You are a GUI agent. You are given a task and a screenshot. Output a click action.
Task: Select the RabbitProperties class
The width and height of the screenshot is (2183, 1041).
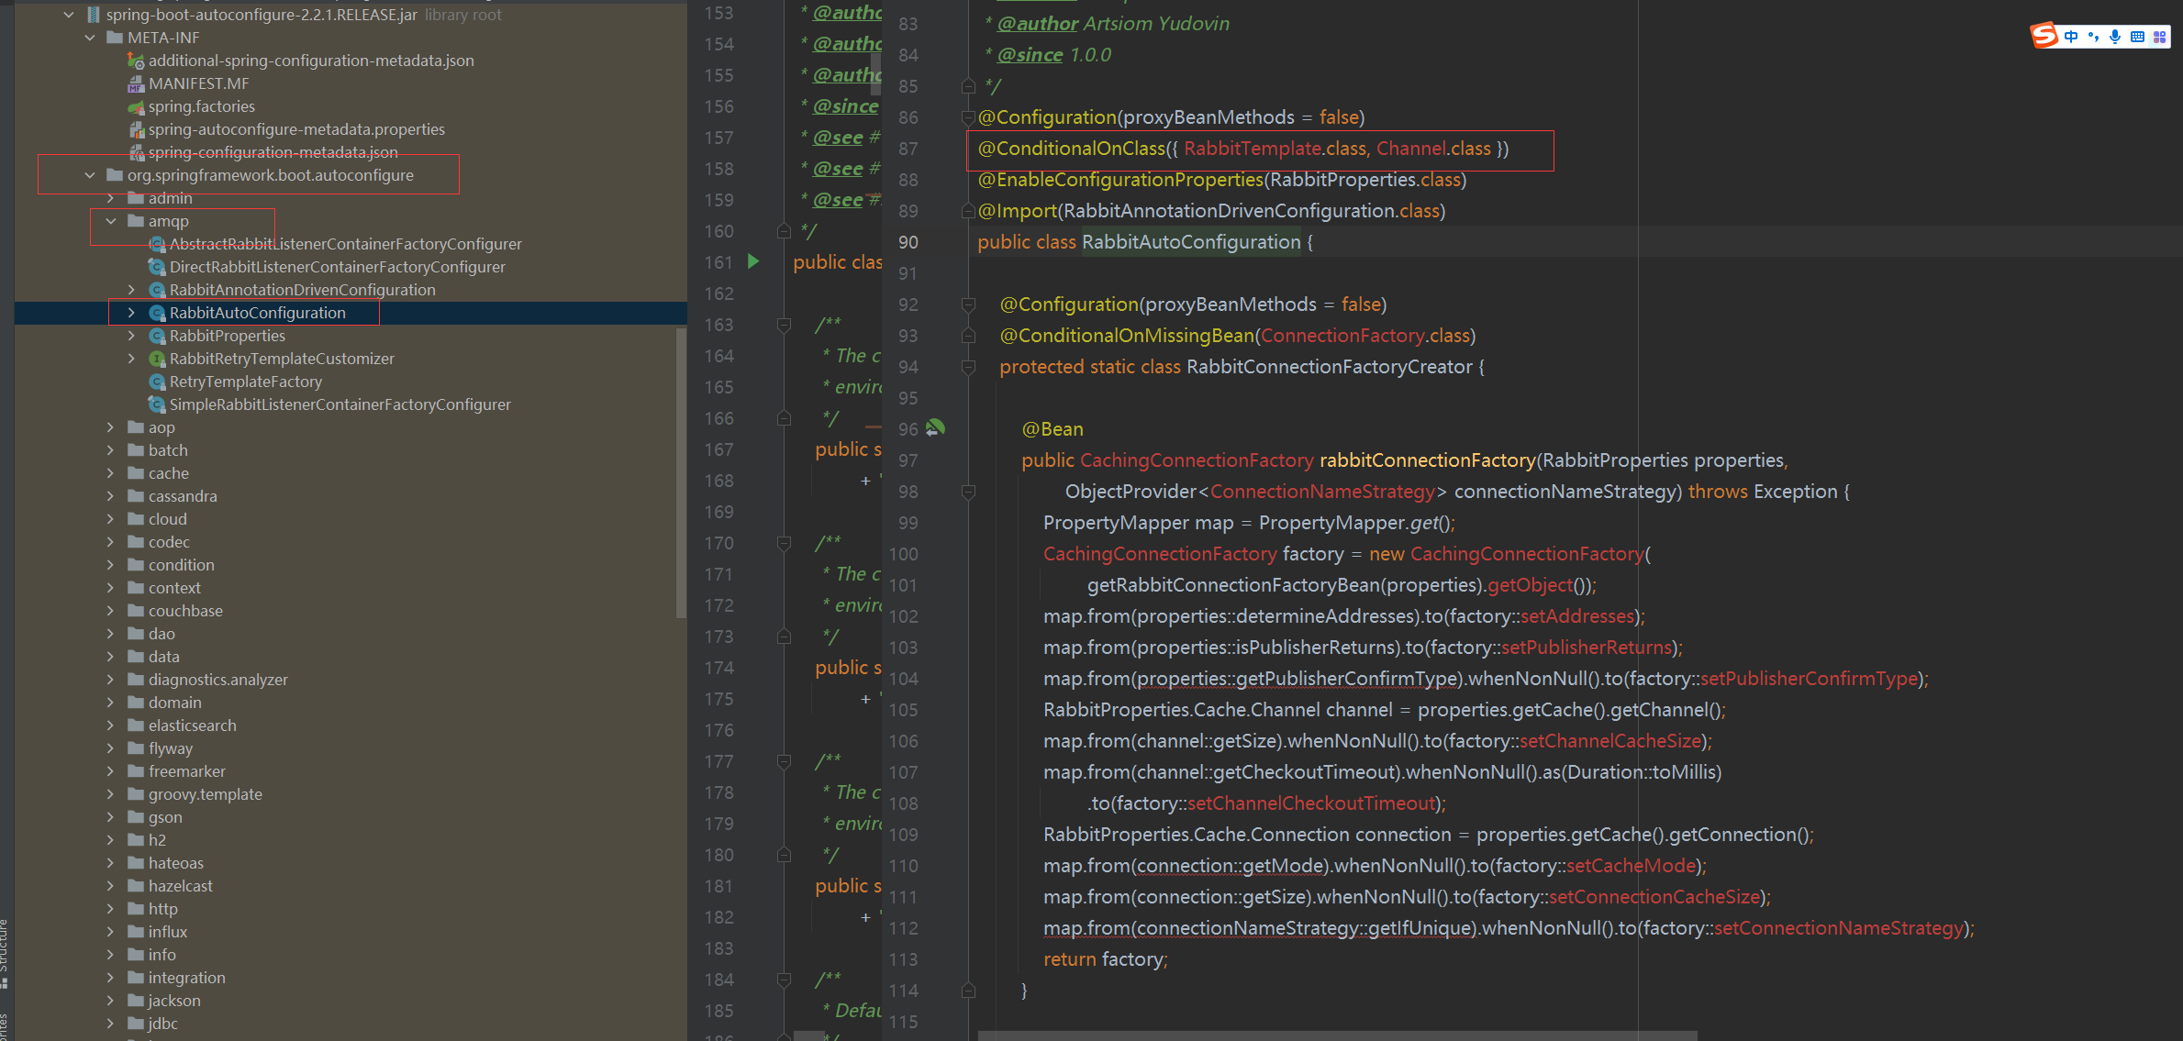[x=228, y=336]
